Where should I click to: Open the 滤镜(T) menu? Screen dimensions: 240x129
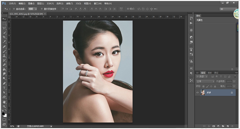[x=69, y=3]
